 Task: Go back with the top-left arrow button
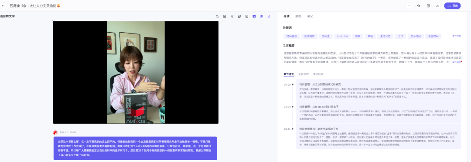pos(3,6)
